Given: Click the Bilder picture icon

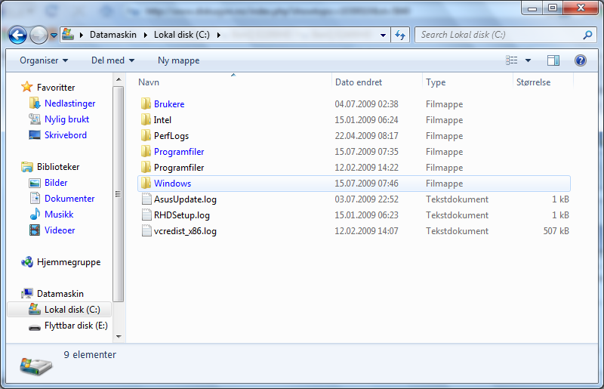Looking at the screenshot, I should click(x=35, y=183).
